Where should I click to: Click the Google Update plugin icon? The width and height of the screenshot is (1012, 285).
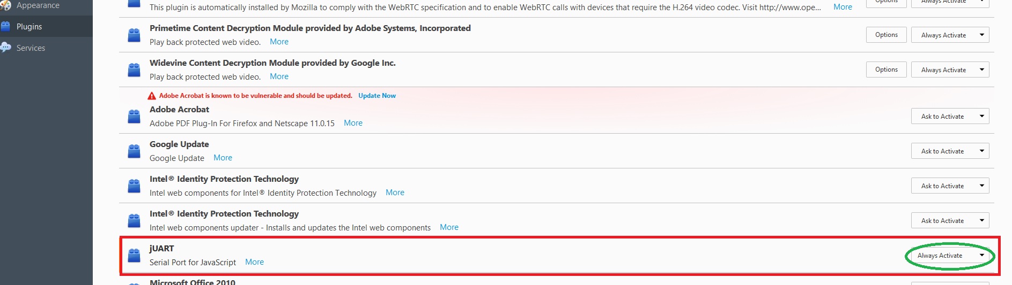coord(134,151)
